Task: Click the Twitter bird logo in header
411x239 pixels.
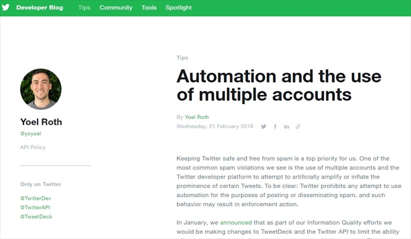Action: 6,8
